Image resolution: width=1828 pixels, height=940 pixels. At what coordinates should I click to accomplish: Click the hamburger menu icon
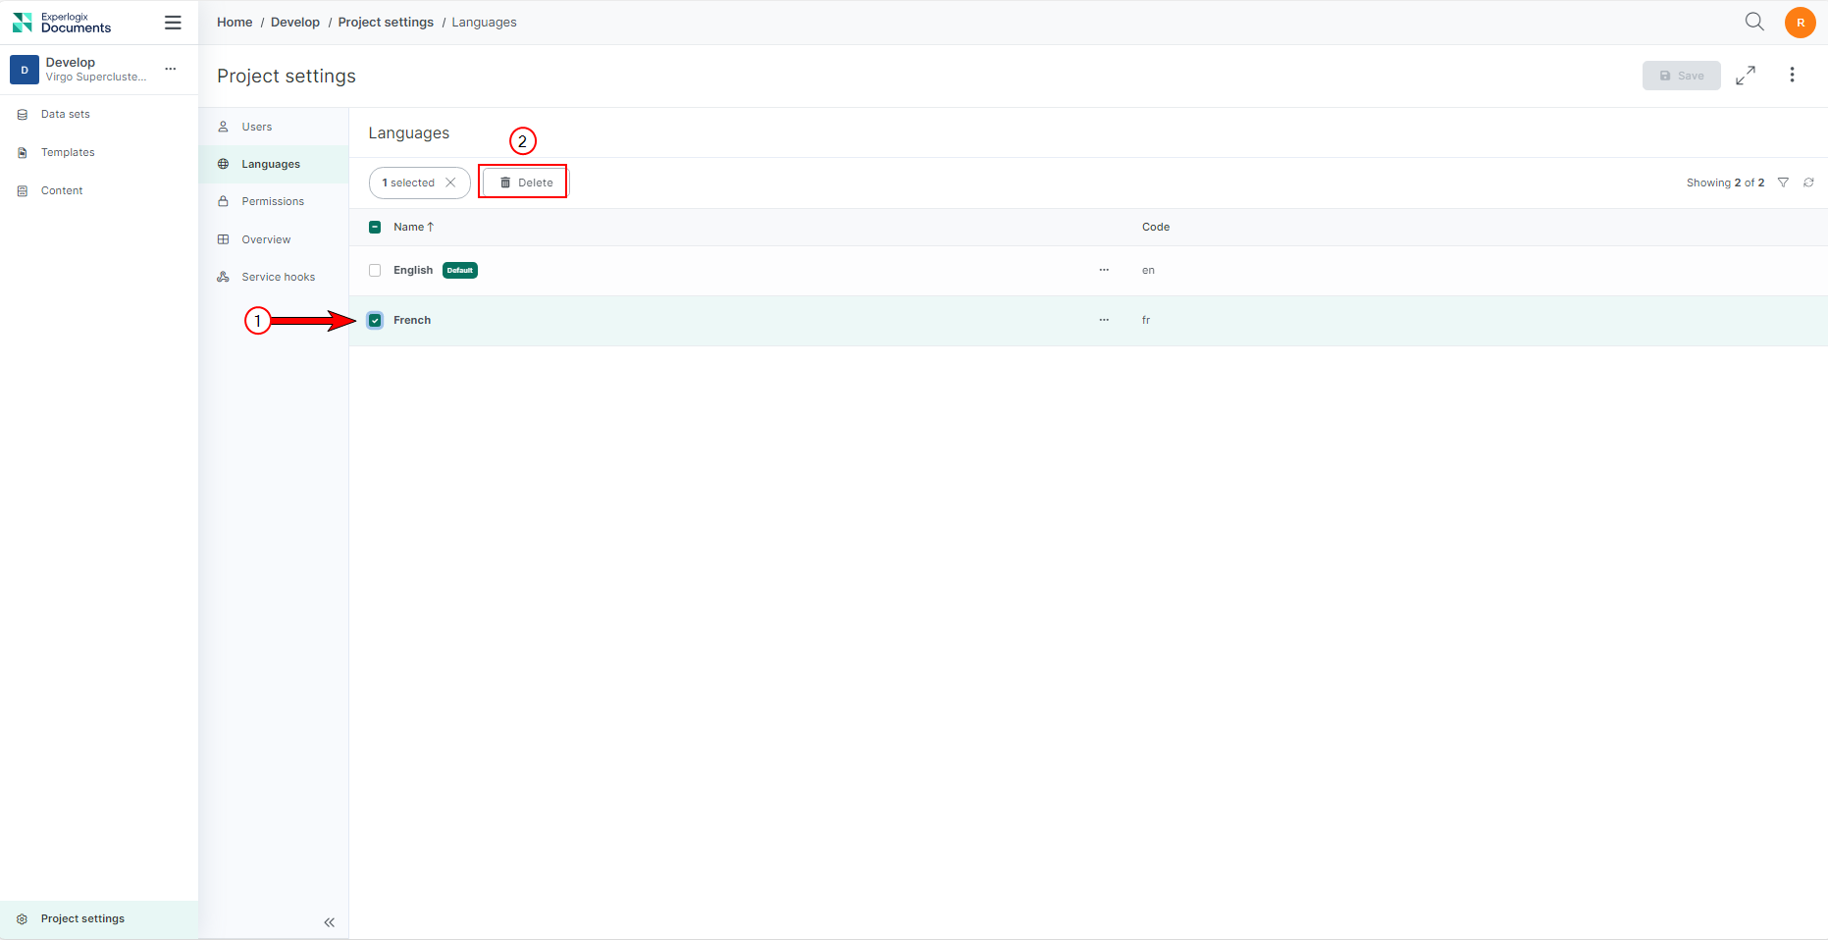[173, 23]
